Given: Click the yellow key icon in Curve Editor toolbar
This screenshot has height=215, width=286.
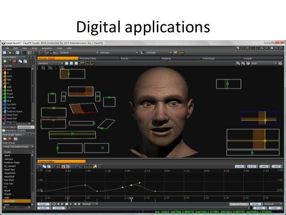Looking at the screenshot, I should [x=95, y=167].
